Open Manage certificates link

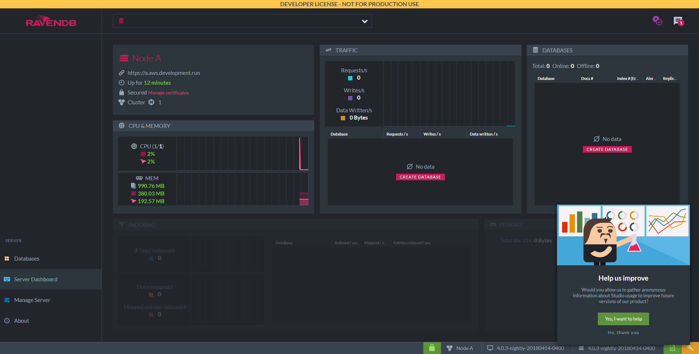(168, 93)
